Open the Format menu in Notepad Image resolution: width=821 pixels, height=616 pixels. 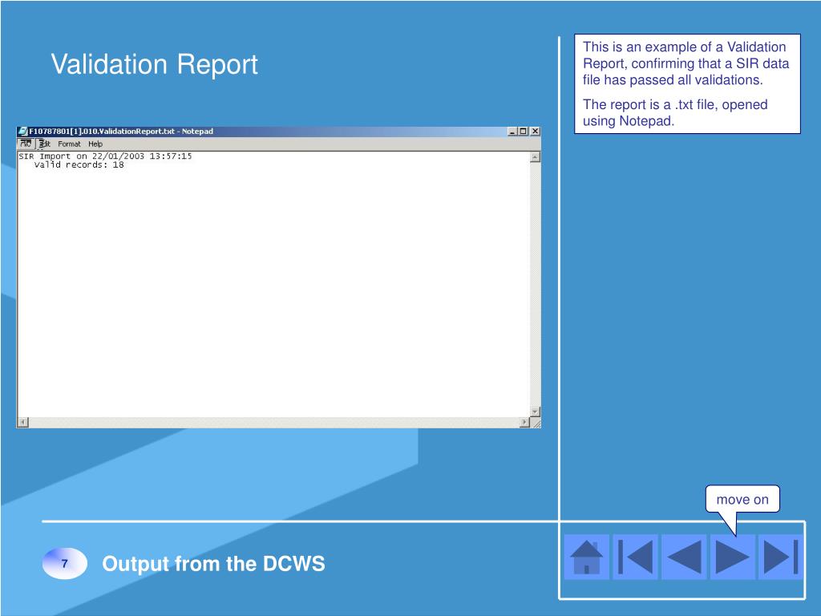(x=69, y=144)
